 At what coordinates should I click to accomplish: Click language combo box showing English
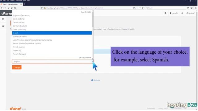coord(53,61)
